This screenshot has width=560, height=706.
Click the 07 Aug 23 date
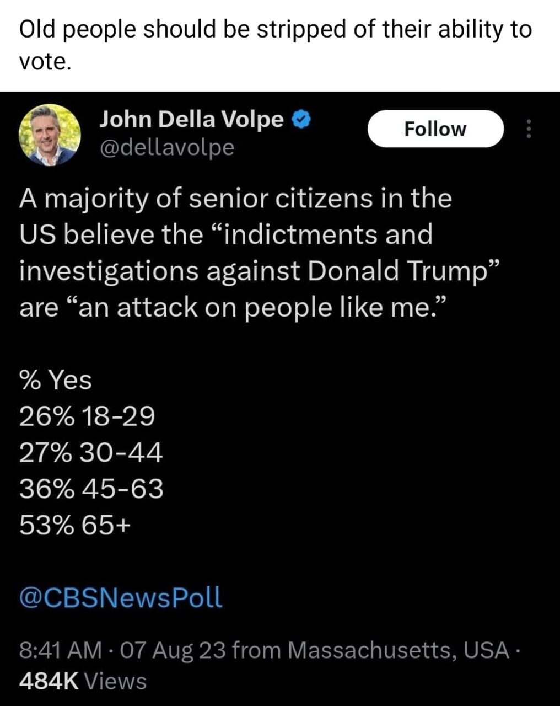click(x=171, y=650)
